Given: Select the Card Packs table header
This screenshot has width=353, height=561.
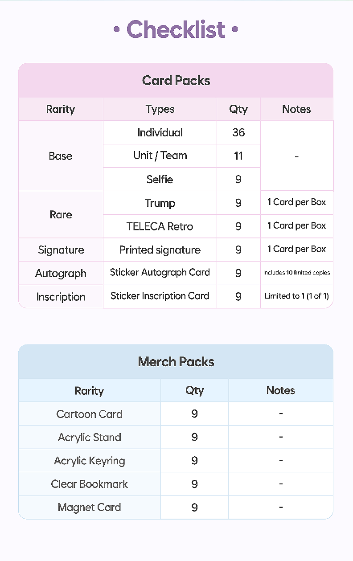Looking at the screenshot, I should point(176,81).
